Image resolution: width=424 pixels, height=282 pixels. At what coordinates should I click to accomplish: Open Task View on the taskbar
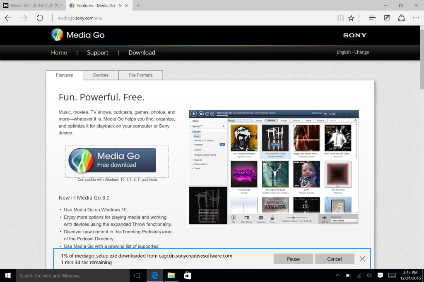tap(138, 275)
